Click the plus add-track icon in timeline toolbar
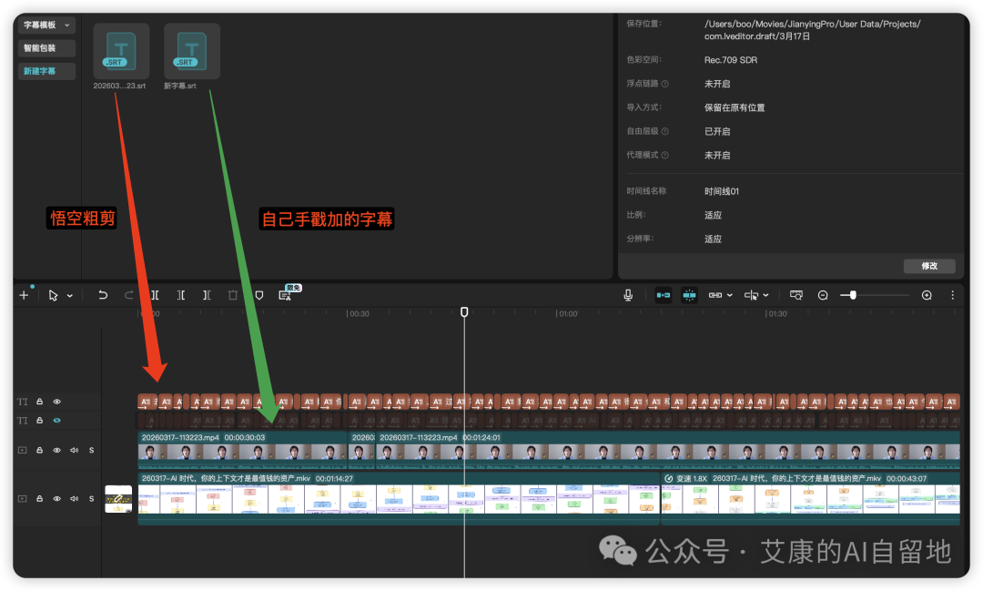 coord(24,295)
